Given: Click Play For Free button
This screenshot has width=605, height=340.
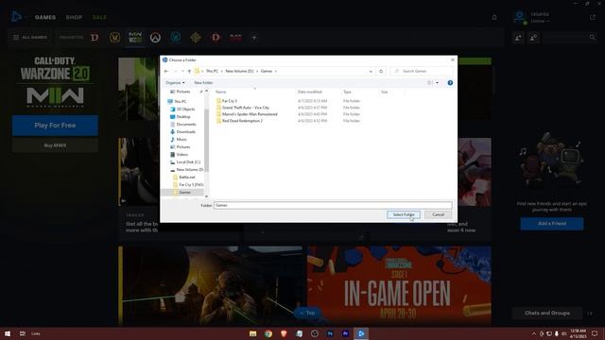Looking at the screenshot, I should (x=55, y=126).
